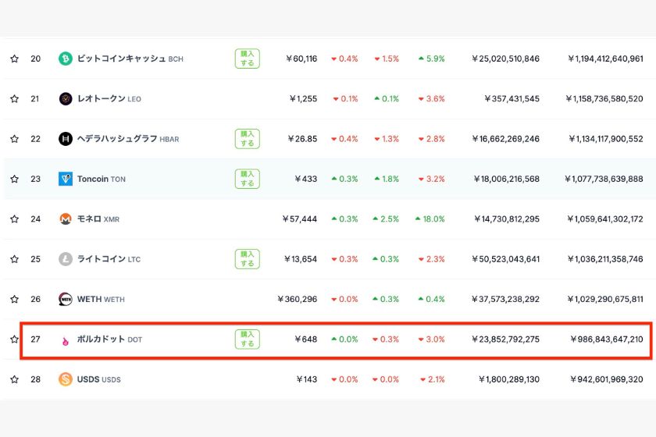Add XMR to watchlist via star
Image resolution: width=656 pixels, height=437 pixels.
(15, 219)
